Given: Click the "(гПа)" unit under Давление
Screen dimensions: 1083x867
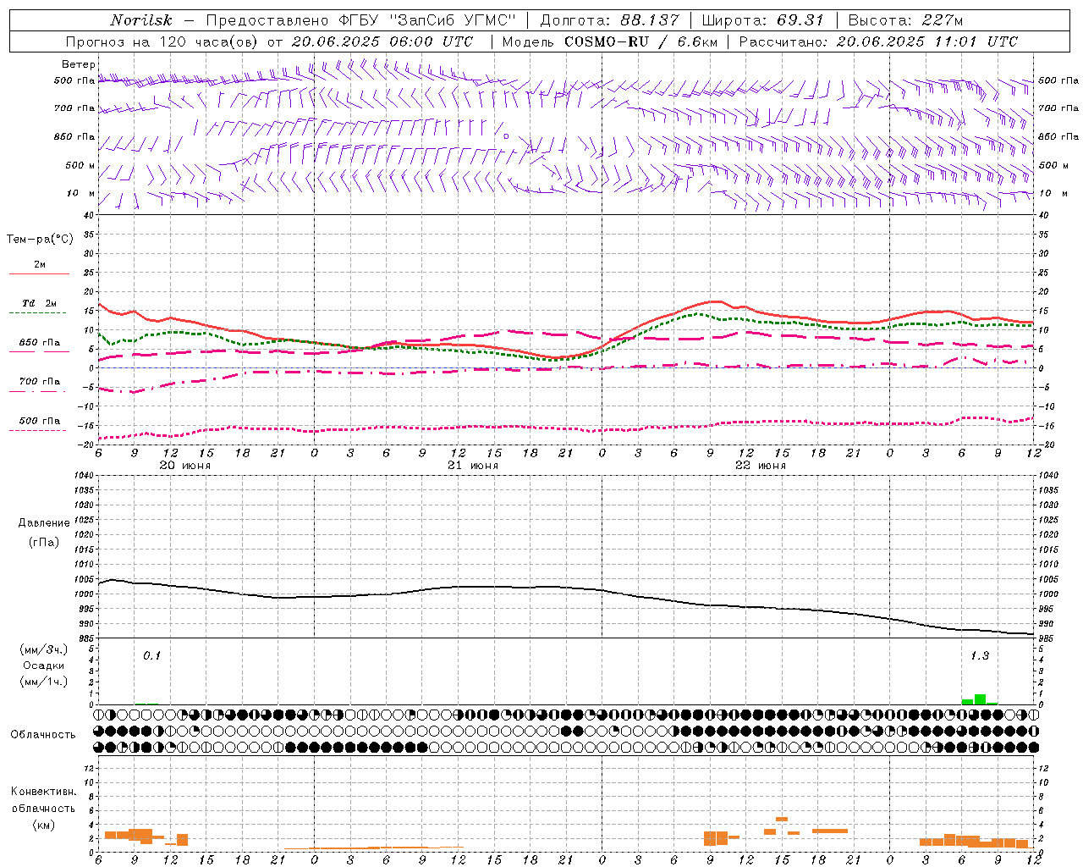Looking at the screenshot, I should pyautogui.click(x=44, y=542).
